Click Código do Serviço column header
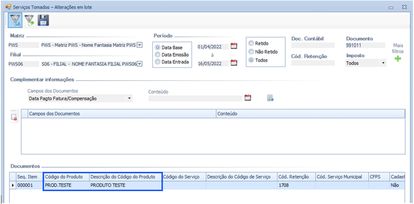414x204 pixels. 184,177
